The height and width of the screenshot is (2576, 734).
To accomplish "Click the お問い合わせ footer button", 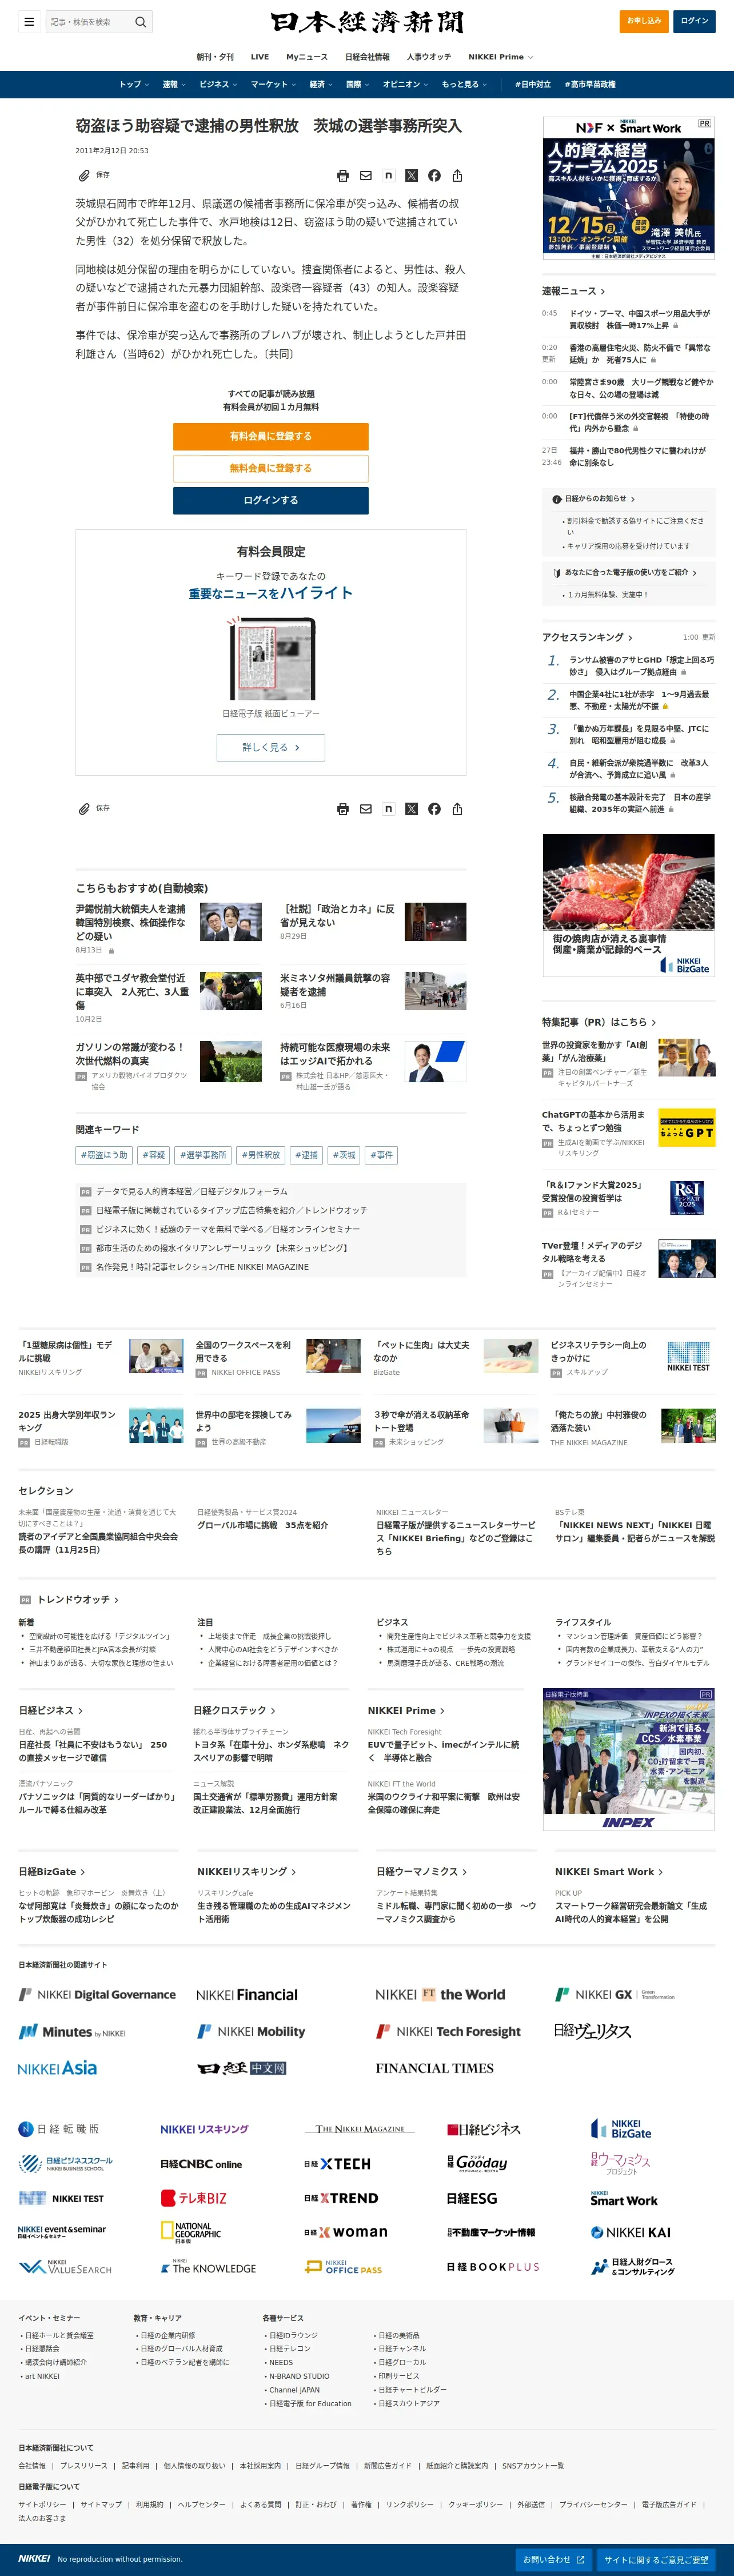I will [x=554, y=2560].
